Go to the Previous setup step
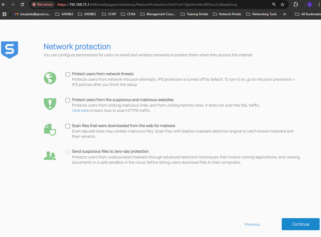This screenshot has width=321, height=237. [252, 224]
